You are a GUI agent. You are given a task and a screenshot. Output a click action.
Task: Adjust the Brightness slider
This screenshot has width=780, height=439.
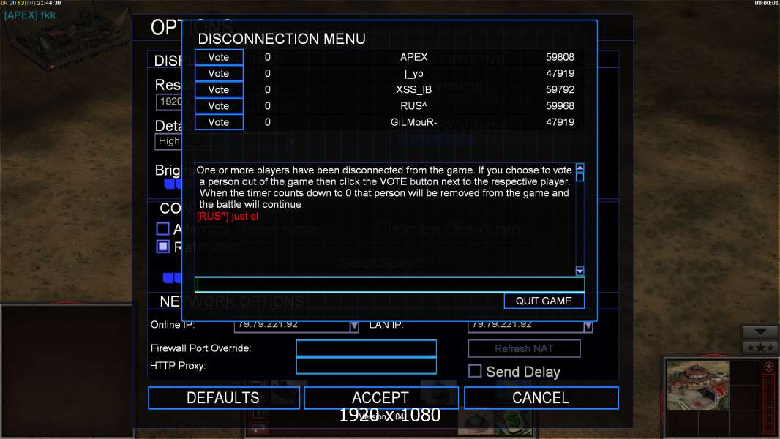173,184
